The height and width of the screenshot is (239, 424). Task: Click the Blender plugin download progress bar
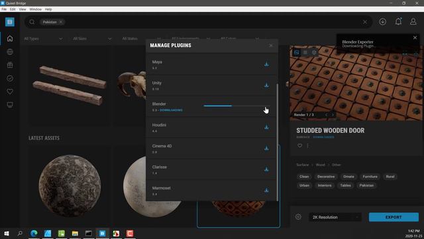point(237,106)
